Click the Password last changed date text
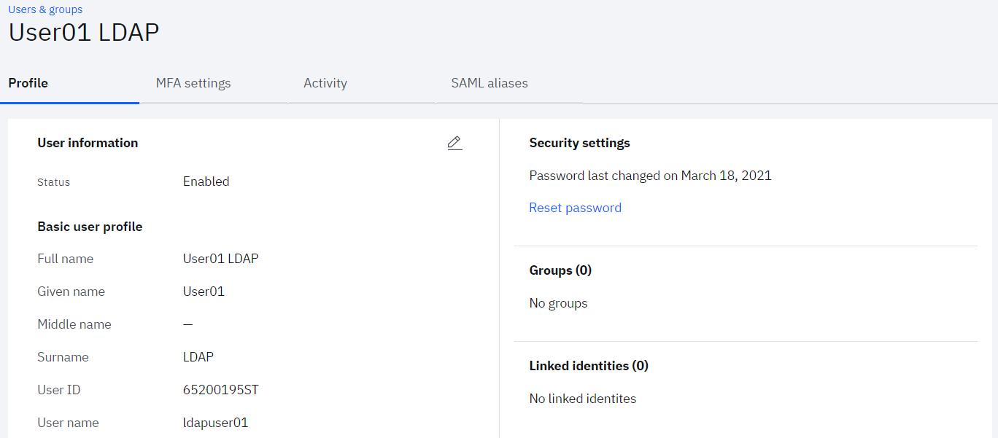 (x=650, y=176)
